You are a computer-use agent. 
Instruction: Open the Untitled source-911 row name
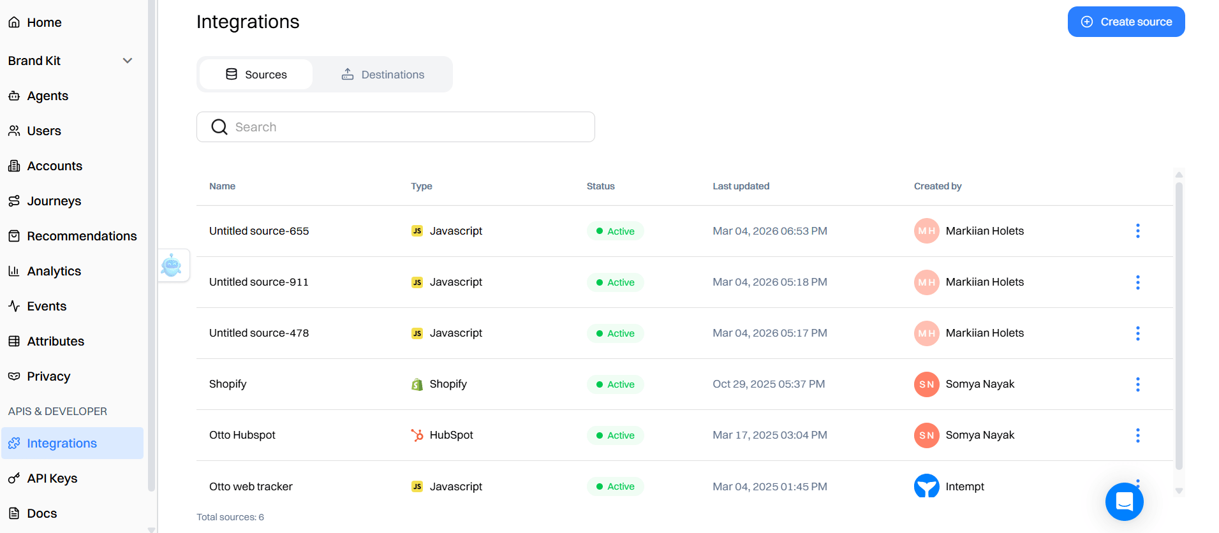pyautogui.click(x=259, y=282)
